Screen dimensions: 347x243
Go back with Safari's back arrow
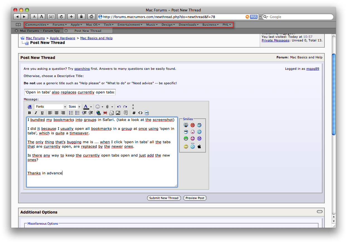point(17,17)
